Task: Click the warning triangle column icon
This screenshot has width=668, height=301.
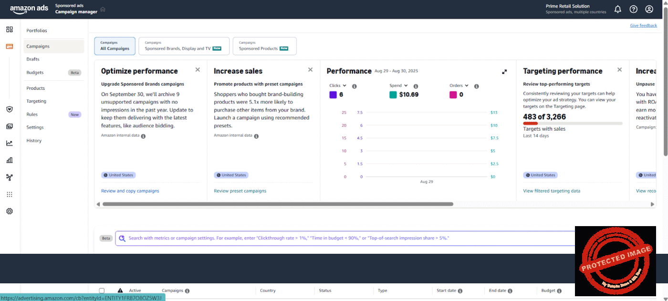Action: click(120, 291)
